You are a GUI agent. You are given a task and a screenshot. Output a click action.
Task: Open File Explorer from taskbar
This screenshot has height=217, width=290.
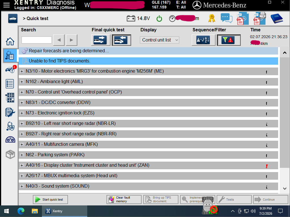tap(35, 211)
